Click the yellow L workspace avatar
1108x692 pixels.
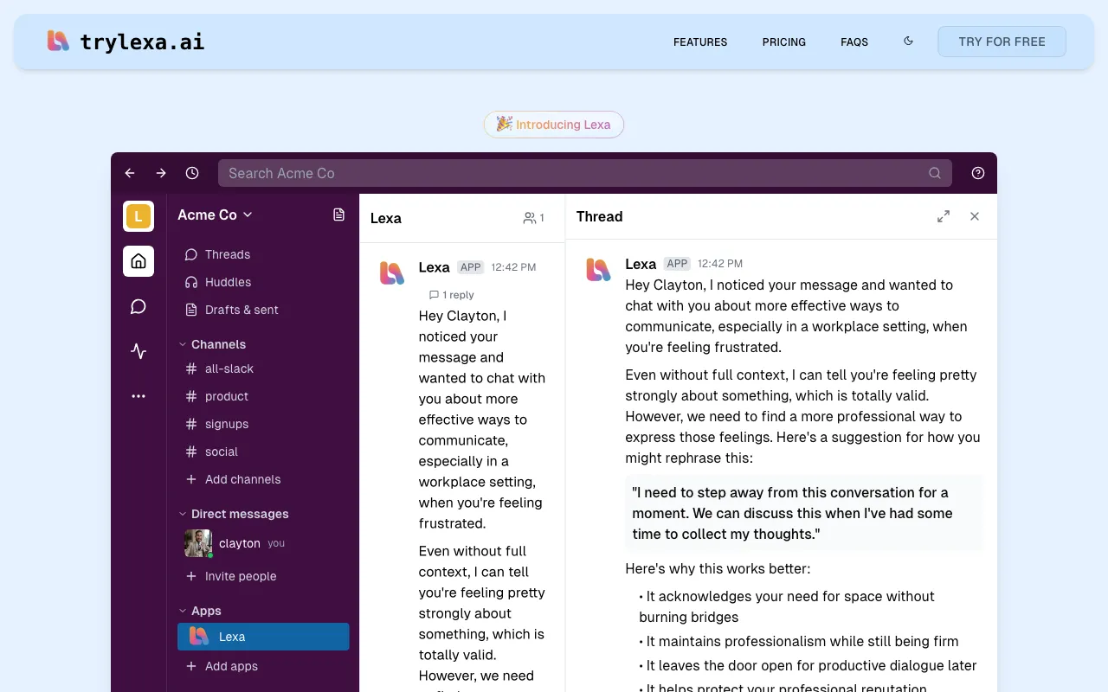138,216
